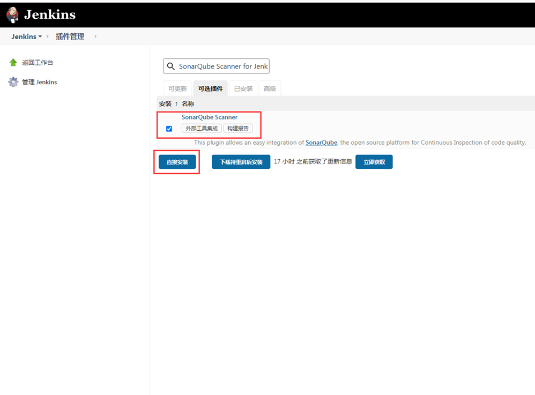Go back via 返回工作台 link
This screenshot has width=535, height=395.
(38, 62)
